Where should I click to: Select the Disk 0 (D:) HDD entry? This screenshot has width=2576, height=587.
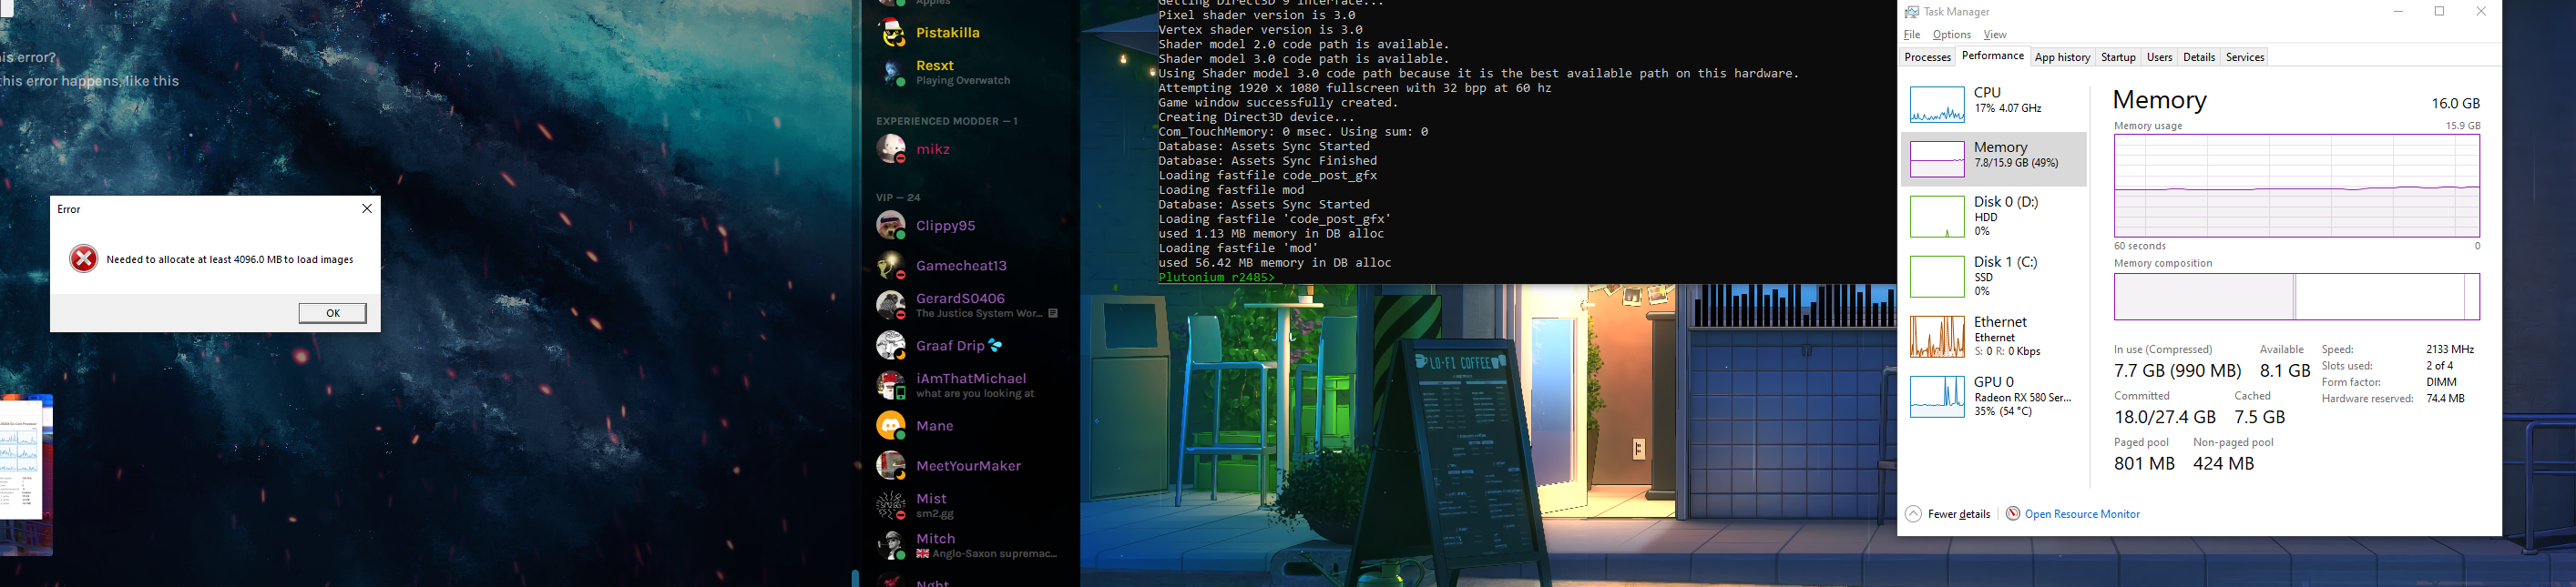click(x=1993, y=217)
